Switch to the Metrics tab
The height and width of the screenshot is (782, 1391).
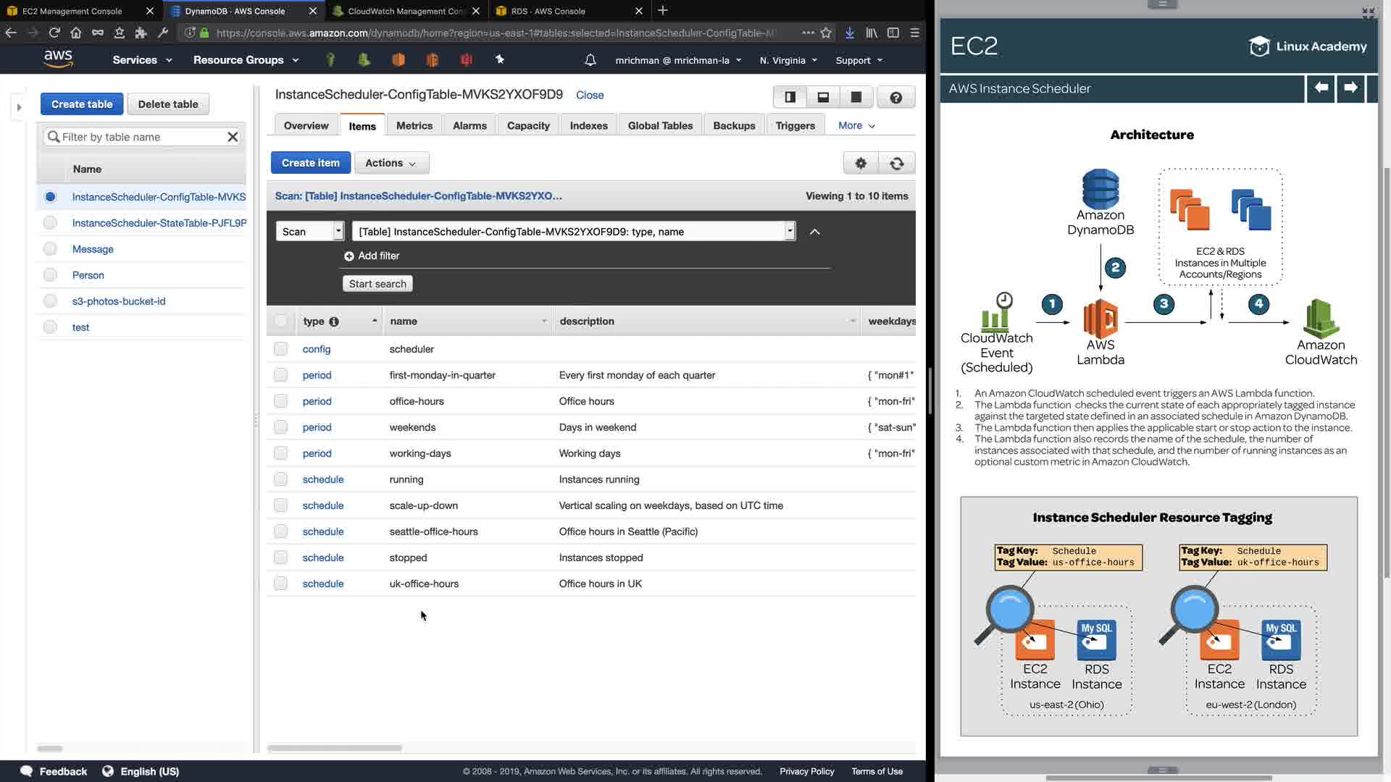click(414, 125)
